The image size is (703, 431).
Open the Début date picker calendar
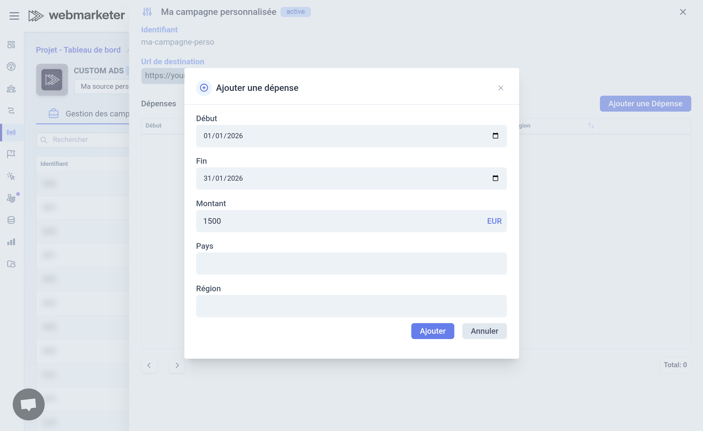[495, 136]
